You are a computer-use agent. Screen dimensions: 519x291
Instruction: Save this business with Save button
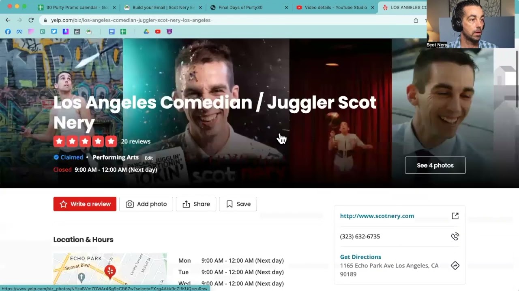tap(238, 204)
